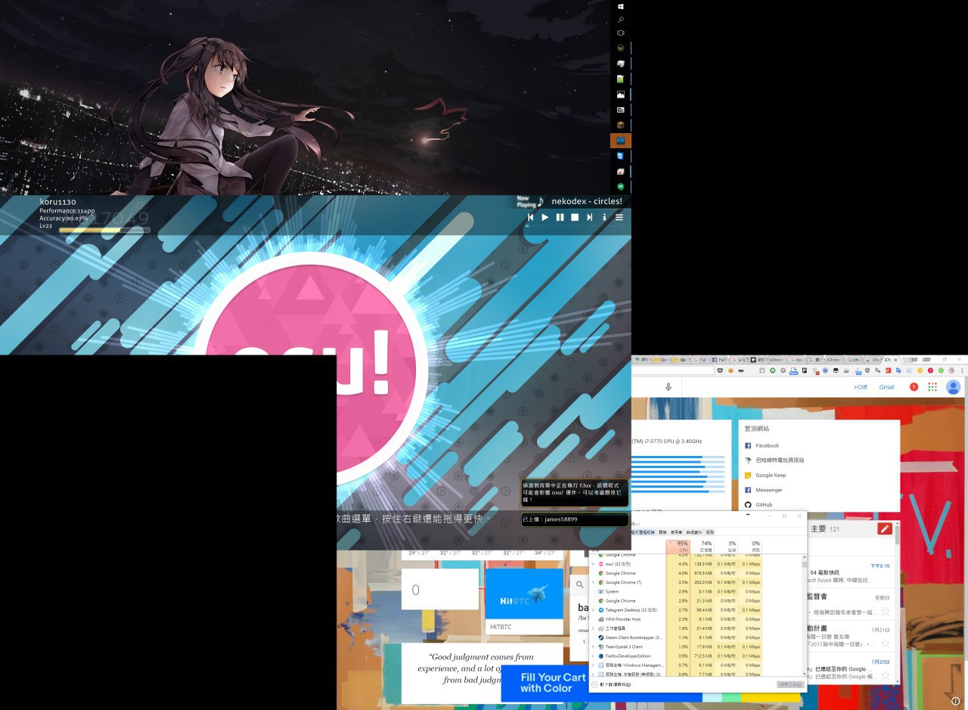Skip to next track in osu! player

[589, 217]
